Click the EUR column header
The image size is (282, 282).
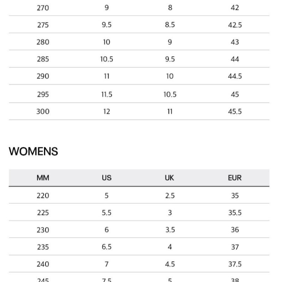point(235,178)
